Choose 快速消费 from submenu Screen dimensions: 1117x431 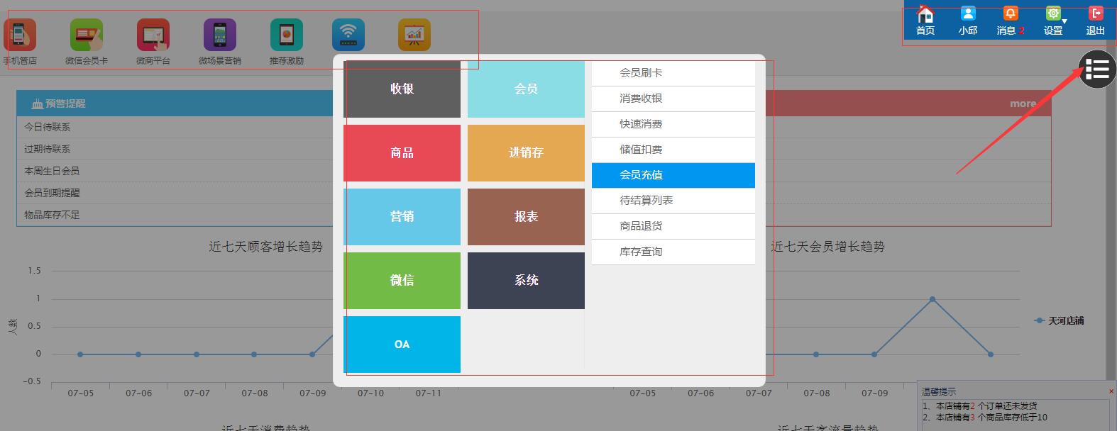pyautogui.click(x=673, y=124)
